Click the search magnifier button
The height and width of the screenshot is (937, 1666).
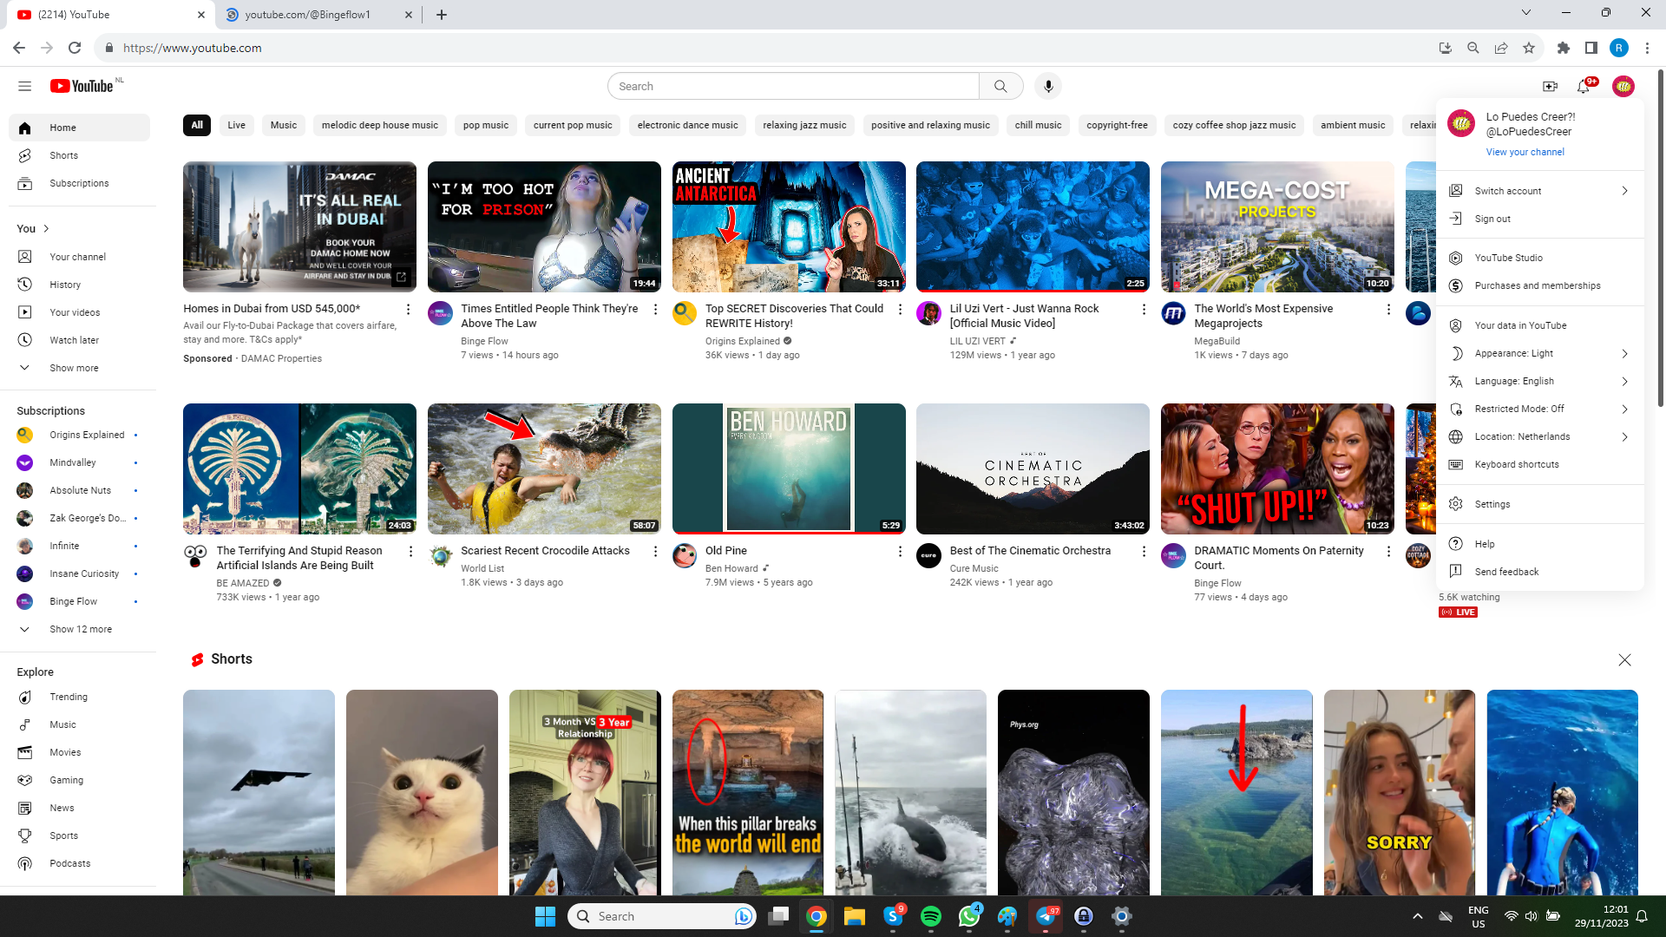coord(1000,86)
